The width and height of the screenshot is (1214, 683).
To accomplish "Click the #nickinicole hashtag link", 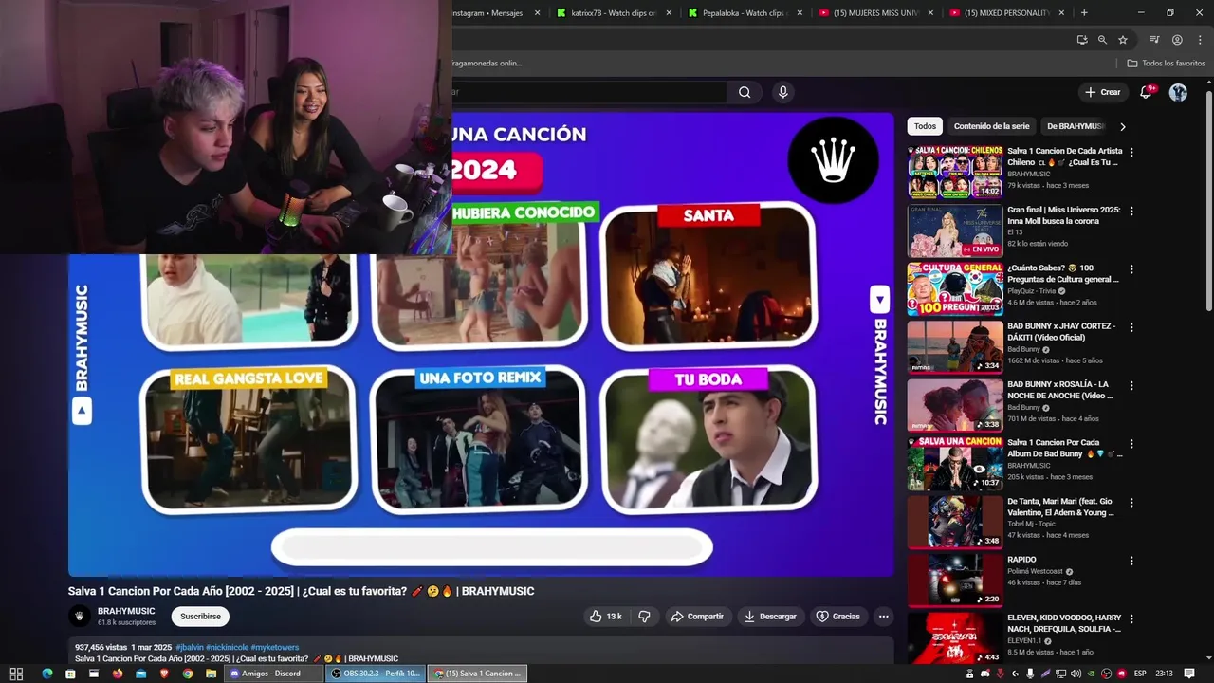I will click(x=228, y=647).
